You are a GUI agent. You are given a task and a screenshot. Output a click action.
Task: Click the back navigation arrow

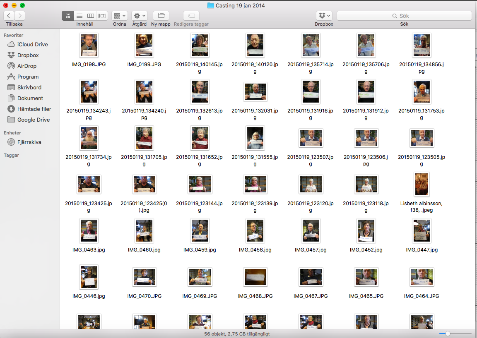tap(9, 16)
